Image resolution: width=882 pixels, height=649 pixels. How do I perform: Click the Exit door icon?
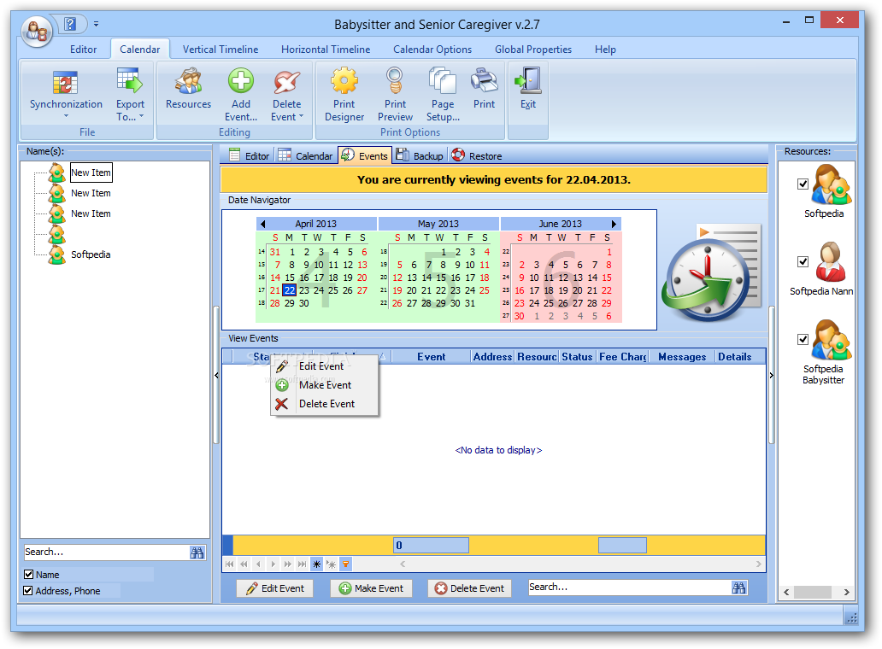pos(527,81)
